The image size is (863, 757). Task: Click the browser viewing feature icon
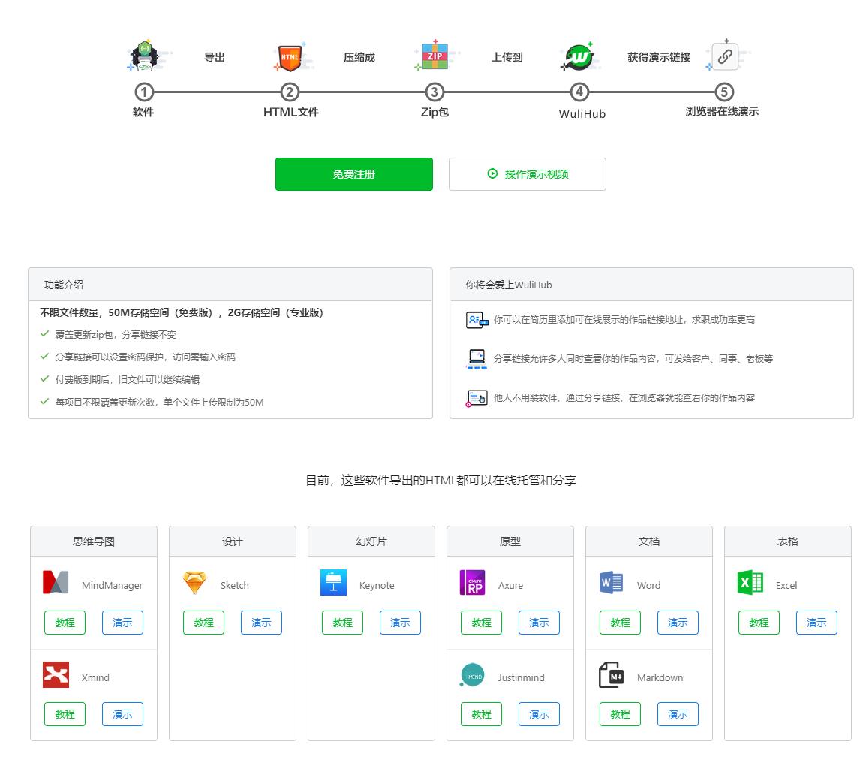477,398
